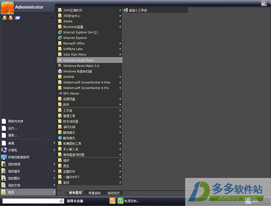
Task: Open 我的音乐 folder
Action: pyautogui.click(x=28, y=171)
